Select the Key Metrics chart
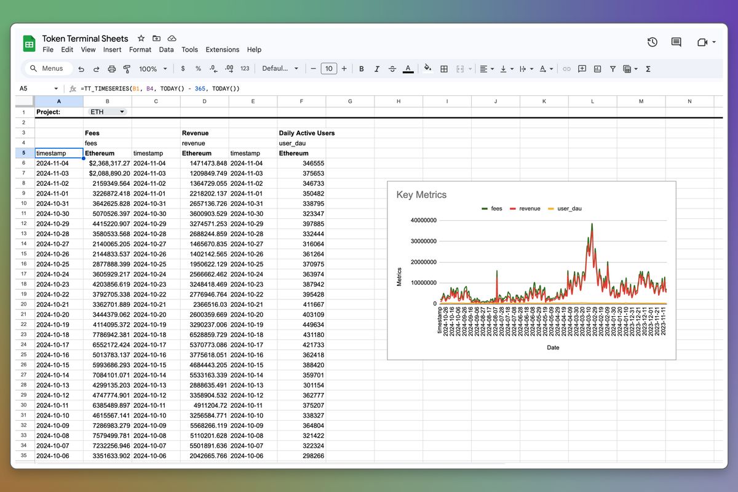The width and height of the screenshot is (738, 492). [532, 271]
